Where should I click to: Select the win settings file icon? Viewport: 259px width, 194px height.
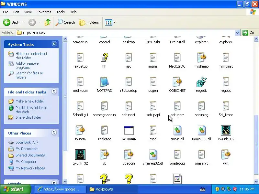click(x=226, y=155)
